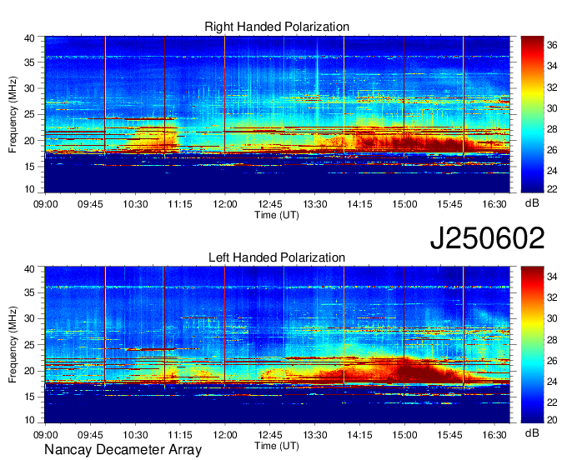Click the 20 value on lower color bar
The image size is (567, 460).
point(552,420)
